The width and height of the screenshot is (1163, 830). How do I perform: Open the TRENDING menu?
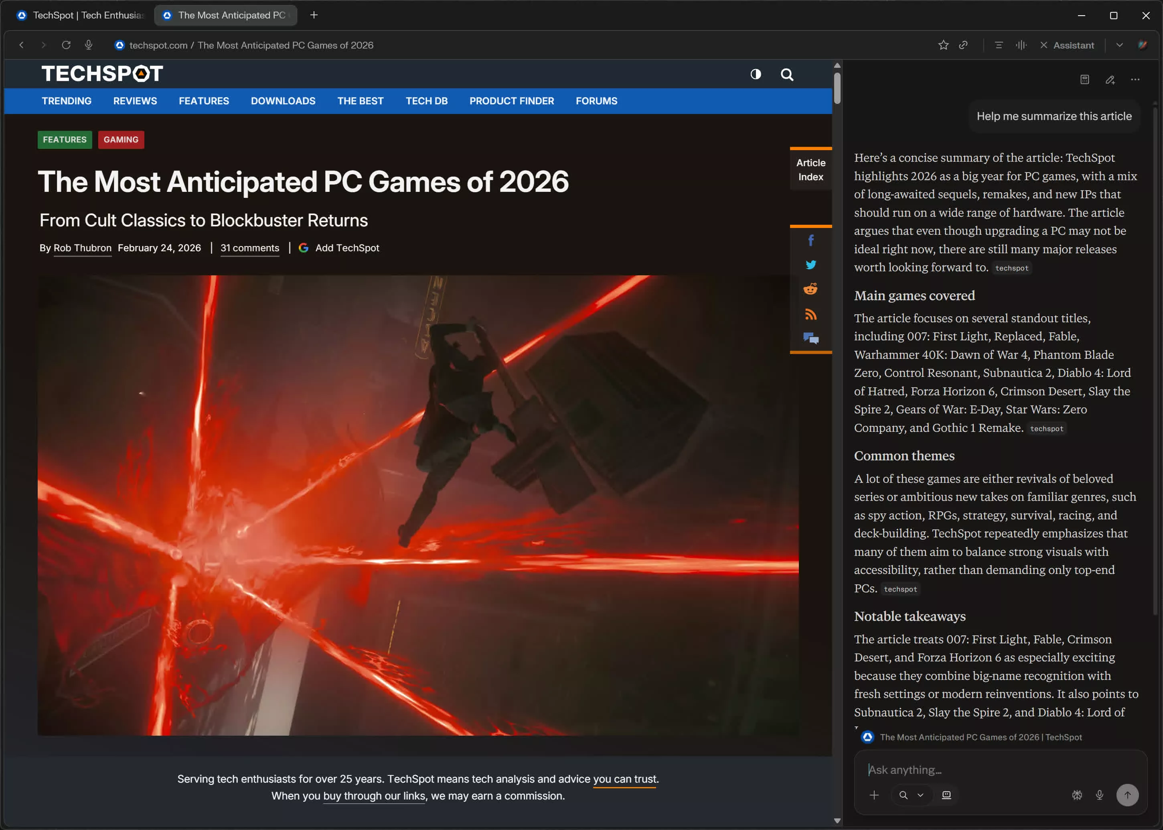pyautogui.click(x=66, y=101)
